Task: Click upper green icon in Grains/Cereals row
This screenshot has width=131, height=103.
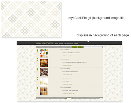Action: [x=38, y=87]
